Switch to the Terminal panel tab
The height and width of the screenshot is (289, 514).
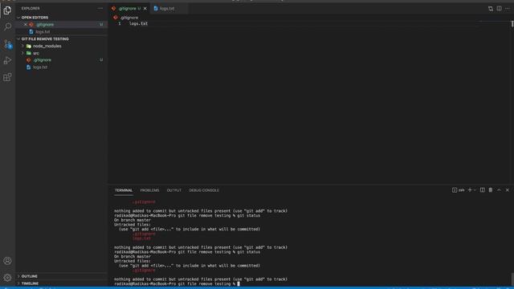(124, 190)
